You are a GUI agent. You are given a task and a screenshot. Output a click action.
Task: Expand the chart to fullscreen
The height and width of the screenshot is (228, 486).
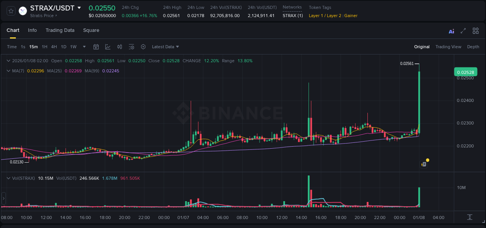463,30
